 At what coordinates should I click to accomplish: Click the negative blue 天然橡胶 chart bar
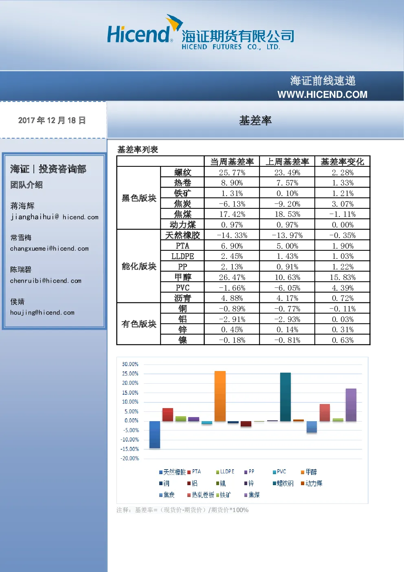155,435
